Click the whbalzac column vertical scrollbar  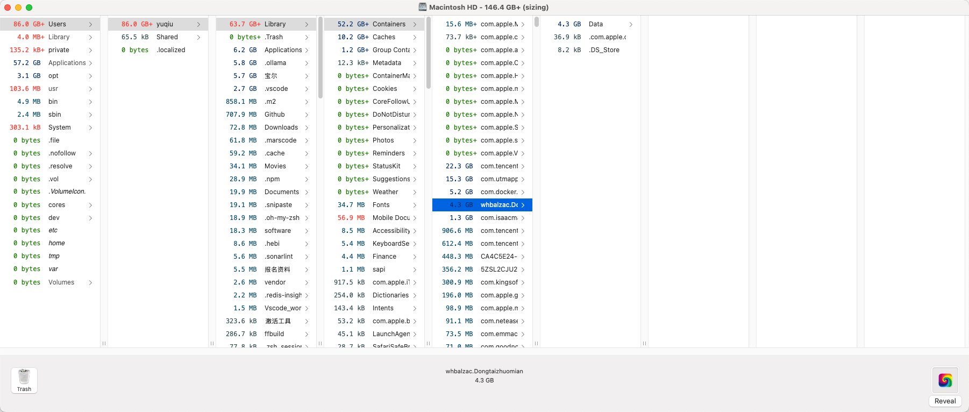click(537, 22)
